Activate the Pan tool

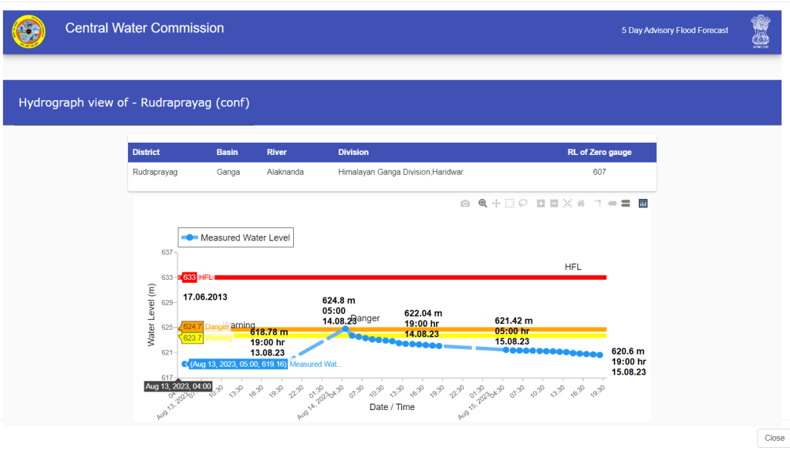pos(496,203)
